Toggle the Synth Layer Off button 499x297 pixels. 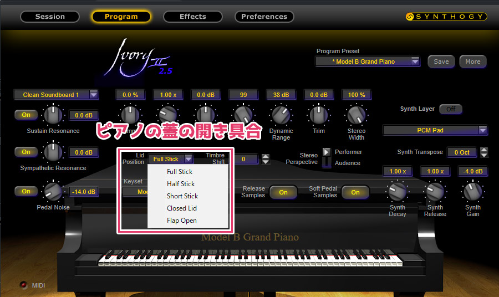(451, 109)
